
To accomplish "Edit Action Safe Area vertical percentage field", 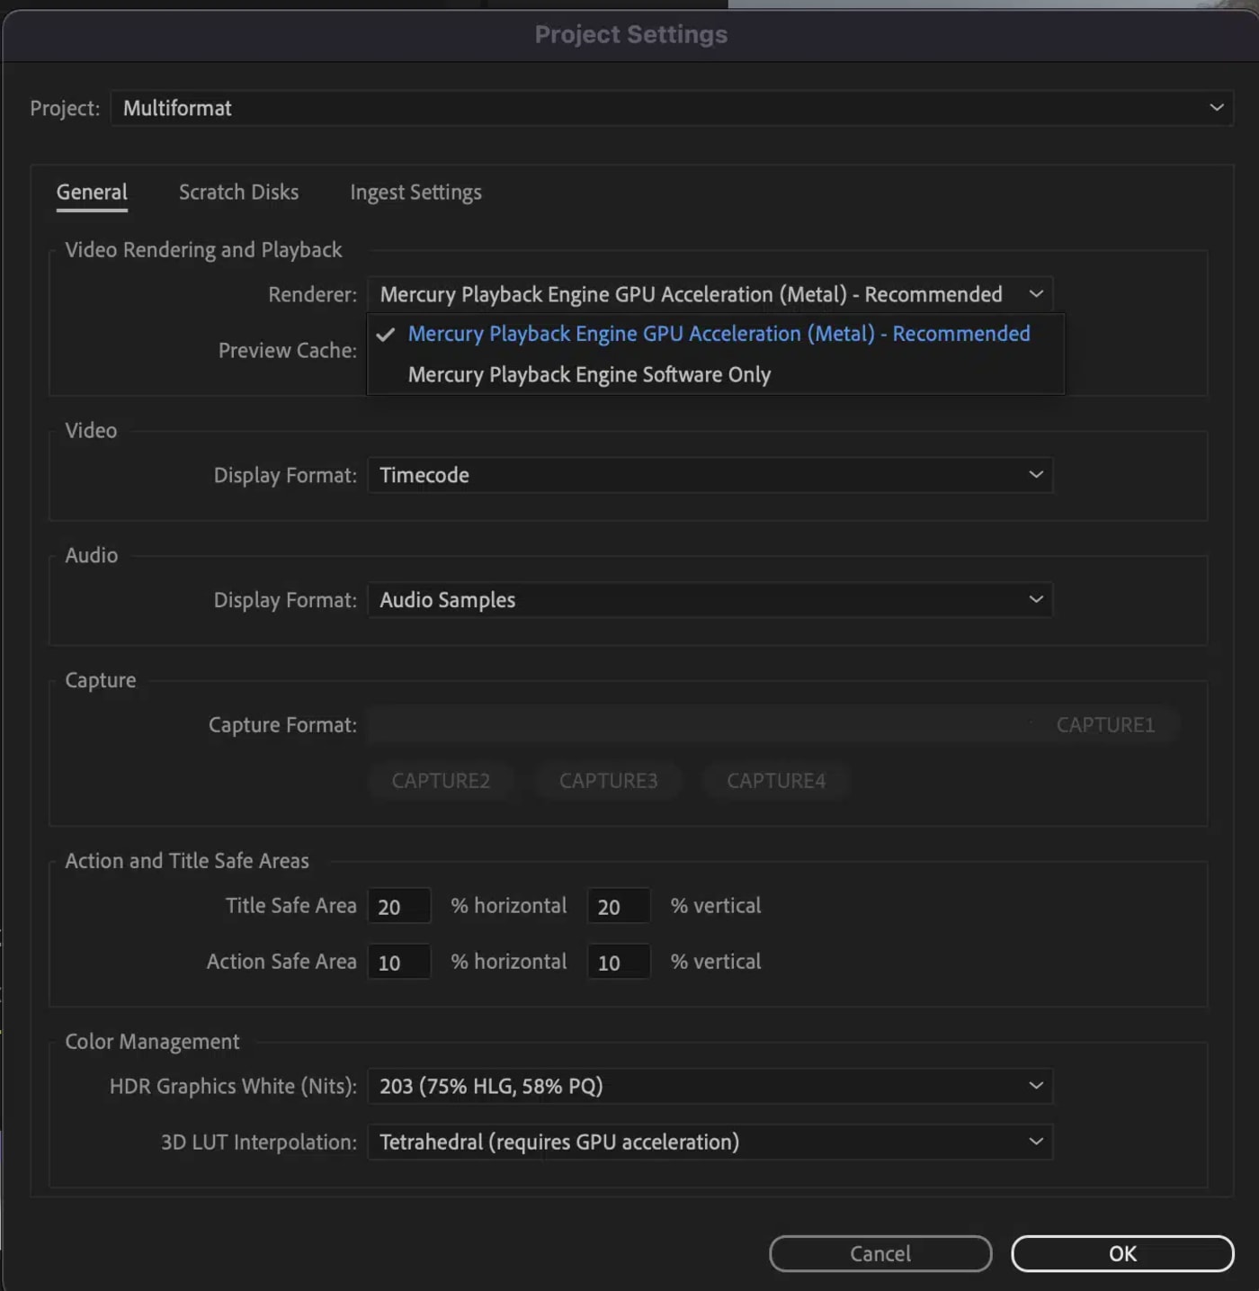I will [x=619, y=962].
